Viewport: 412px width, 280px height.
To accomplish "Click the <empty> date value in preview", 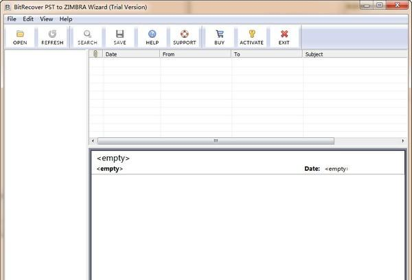I will click(336, 169).
